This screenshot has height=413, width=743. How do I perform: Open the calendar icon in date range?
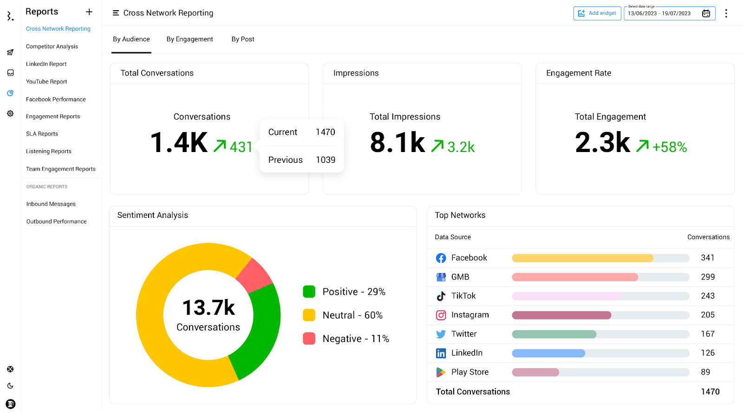[x=706, y=13]
